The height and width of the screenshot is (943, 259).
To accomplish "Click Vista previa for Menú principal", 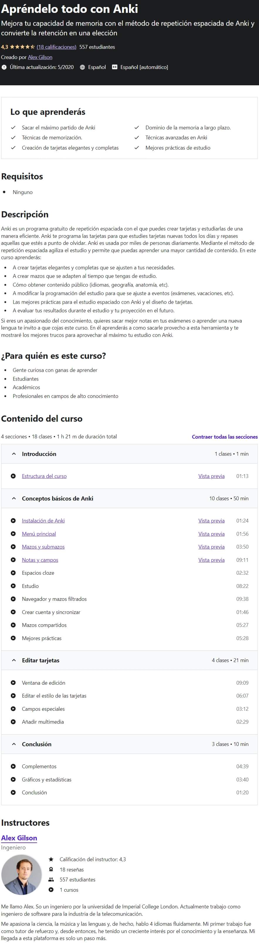I will click(211, 534).
